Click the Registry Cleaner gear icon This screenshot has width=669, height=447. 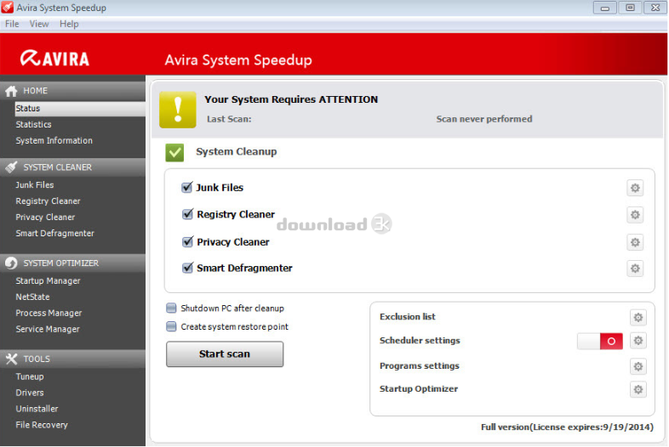click(x=635, y=215)
